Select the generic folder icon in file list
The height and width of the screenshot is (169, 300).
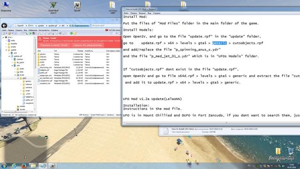(x=38, y=54)
